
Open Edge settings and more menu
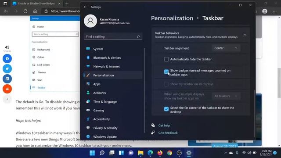(x=275, y=11)
